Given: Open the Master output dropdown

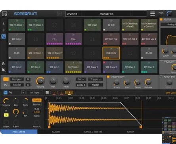Looking at the screenshot, I should point(96,85).
